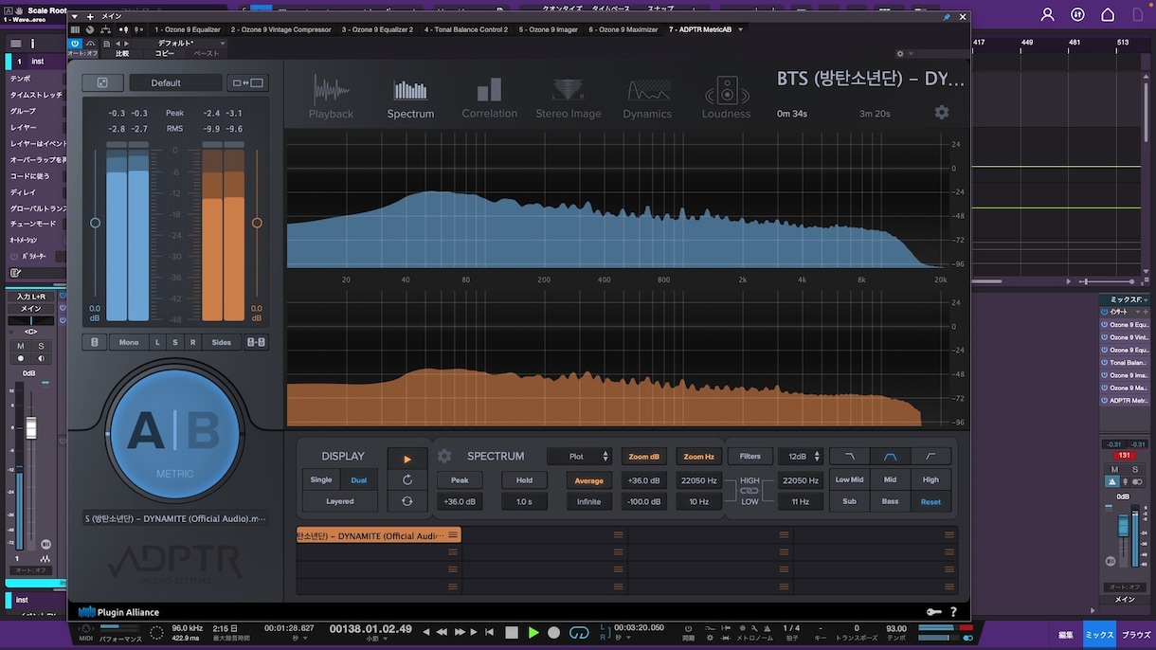Toggle plugin power bypass button
Viewport: 1156px width, 650px height.
pyautogui.click(x=75, y=44)
